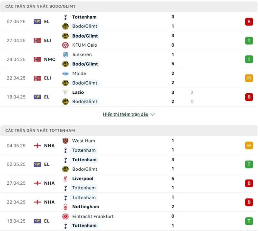The height and width of the screenshot is (231, 260).
Task: Click the West Ham club crest
Action: pos(65,141)
